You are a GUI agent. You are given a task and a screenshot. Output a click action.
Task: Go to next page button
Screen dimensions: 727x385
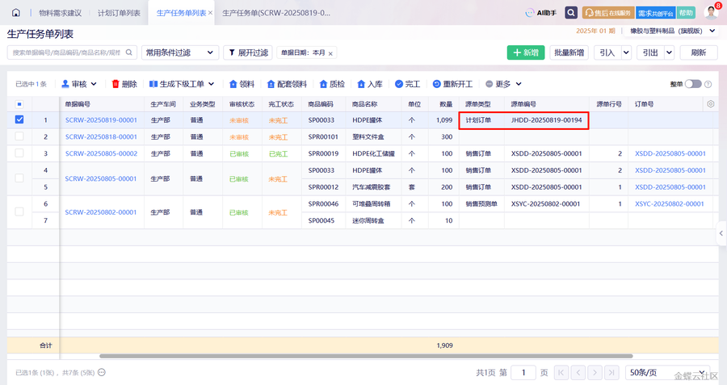(595, 373)
